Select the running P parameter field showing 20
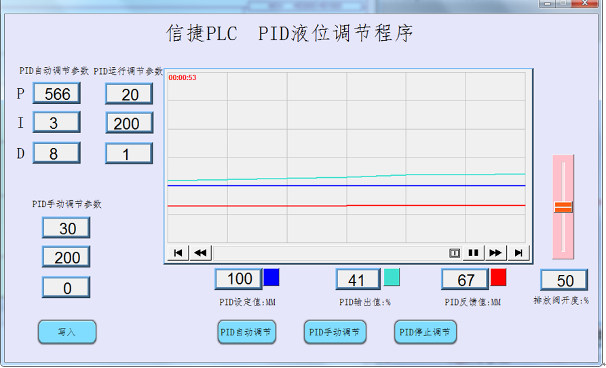The width and height of the screenshot is (606, 368). [x=129, y=94]
